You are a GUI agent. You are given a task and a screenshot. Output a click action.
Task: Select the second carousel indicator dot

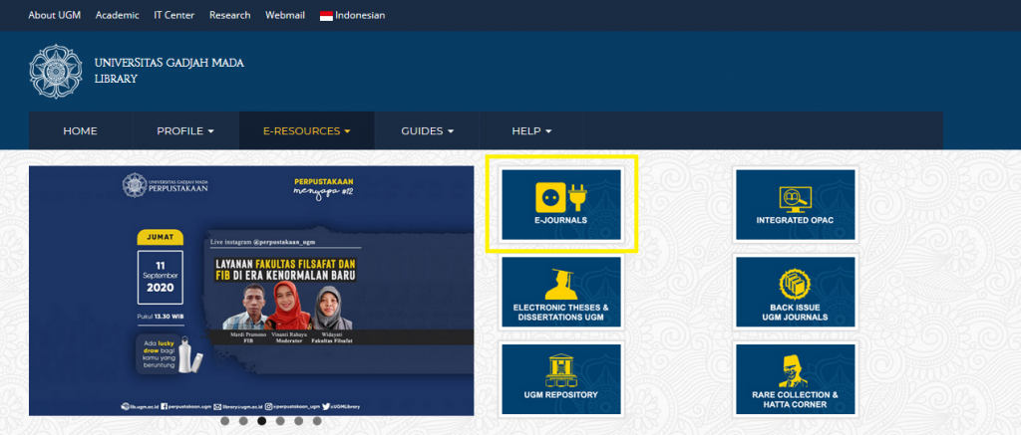(x=243, y=421)
